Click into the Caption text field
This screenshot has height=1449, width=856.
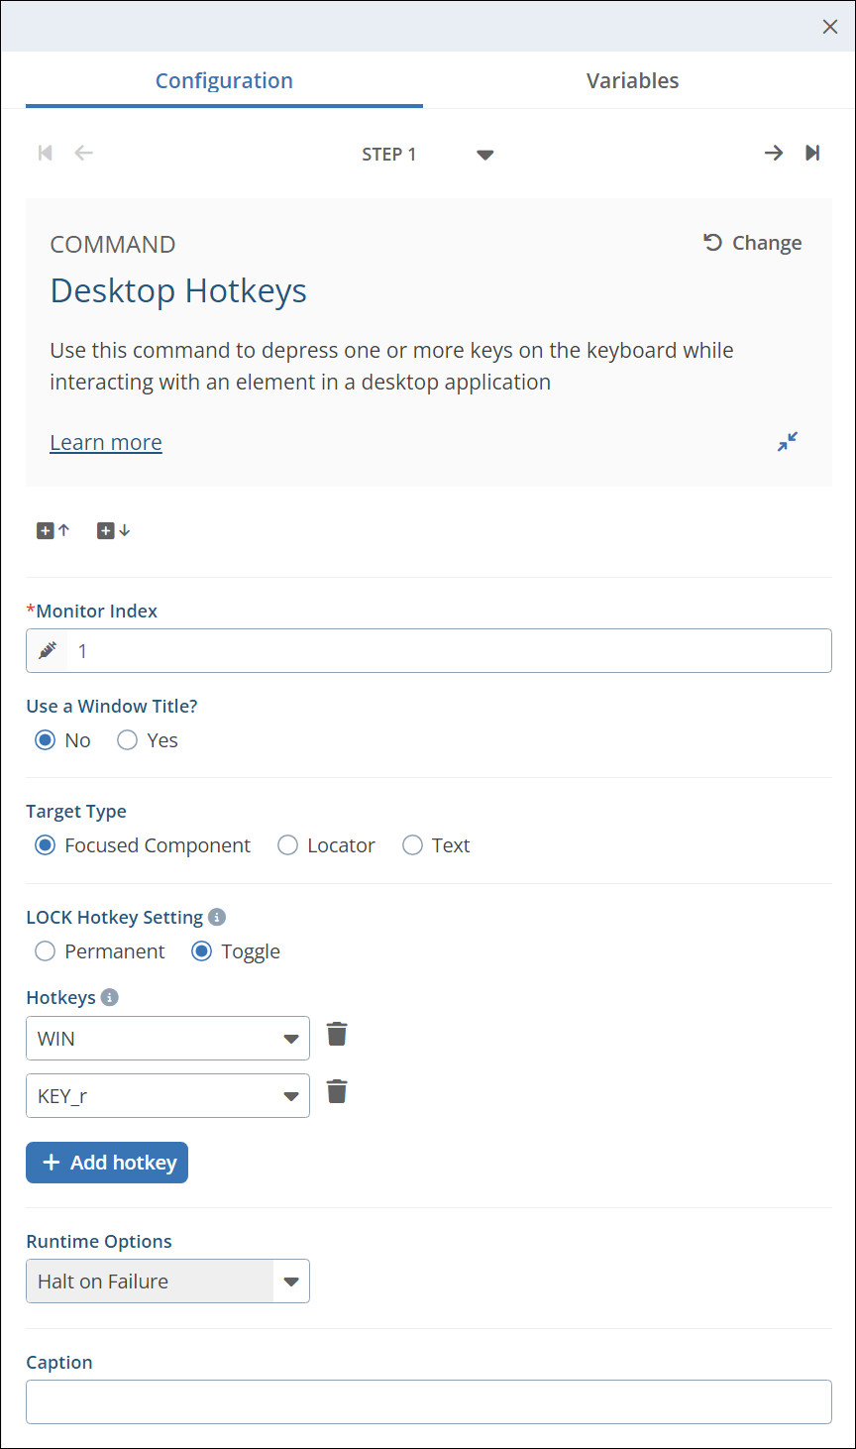[x=428, y=1401]
